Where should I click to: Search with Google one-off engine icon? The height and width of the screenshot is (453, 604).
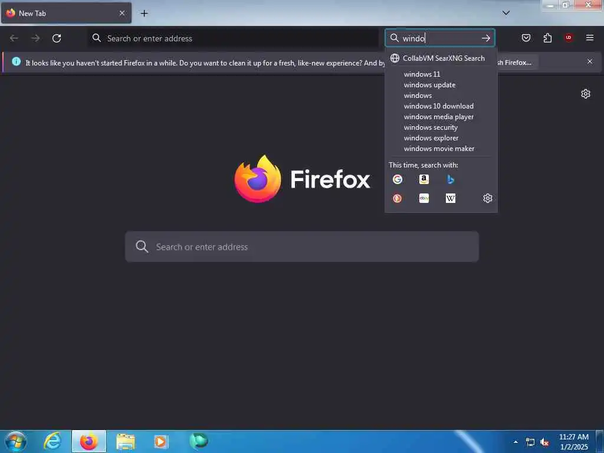(x=397, y=179)
